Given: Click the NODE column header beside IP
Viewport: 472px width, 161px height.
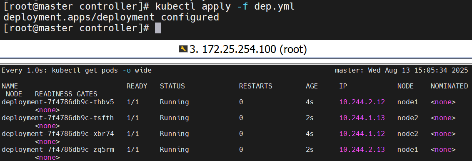Looking at the screenshot, I should click(405, 86).
